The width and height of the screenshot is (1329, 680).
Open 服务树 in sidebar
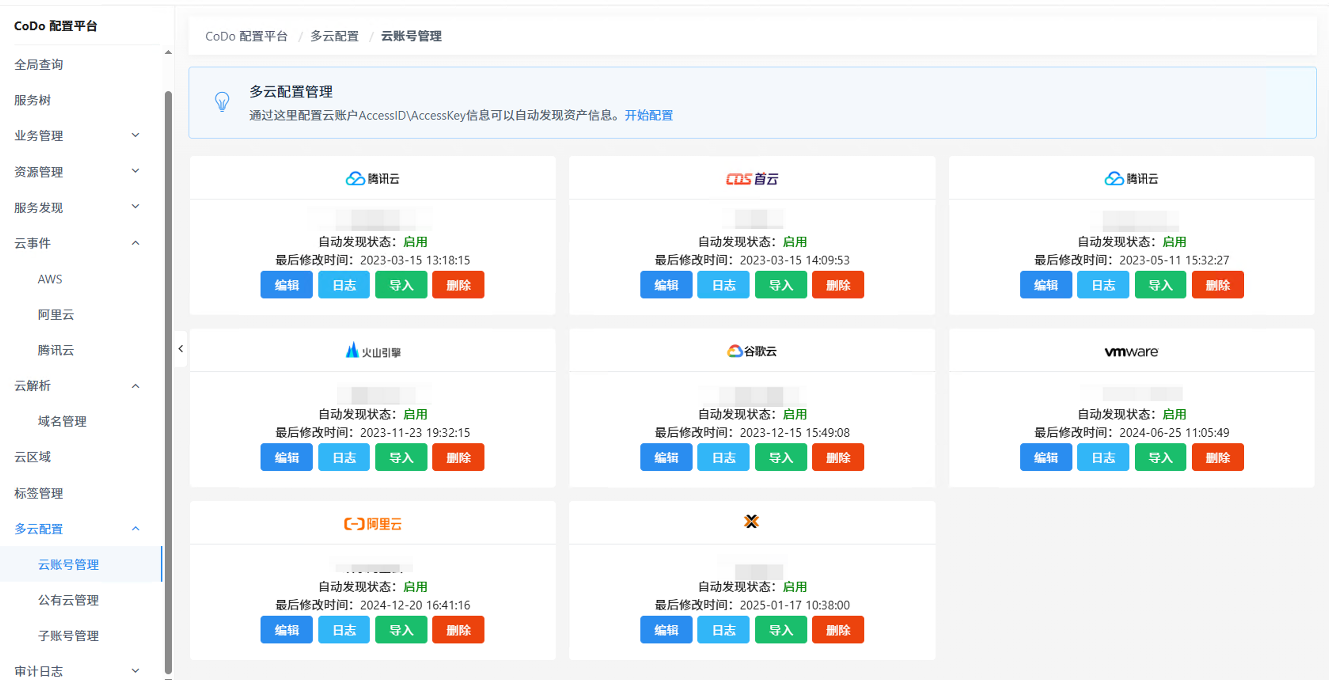point(32,100)
